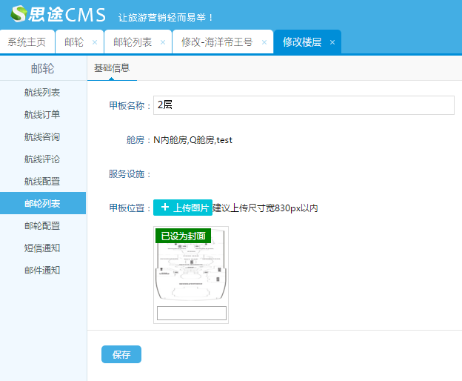Save the deck form with 保存

tap(121, 355)
